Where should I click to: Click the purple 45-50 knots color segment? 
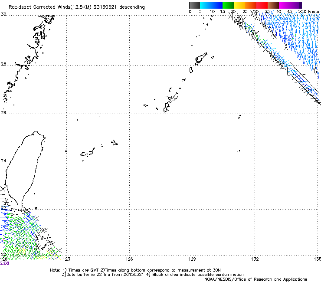(x=296, y=5)
